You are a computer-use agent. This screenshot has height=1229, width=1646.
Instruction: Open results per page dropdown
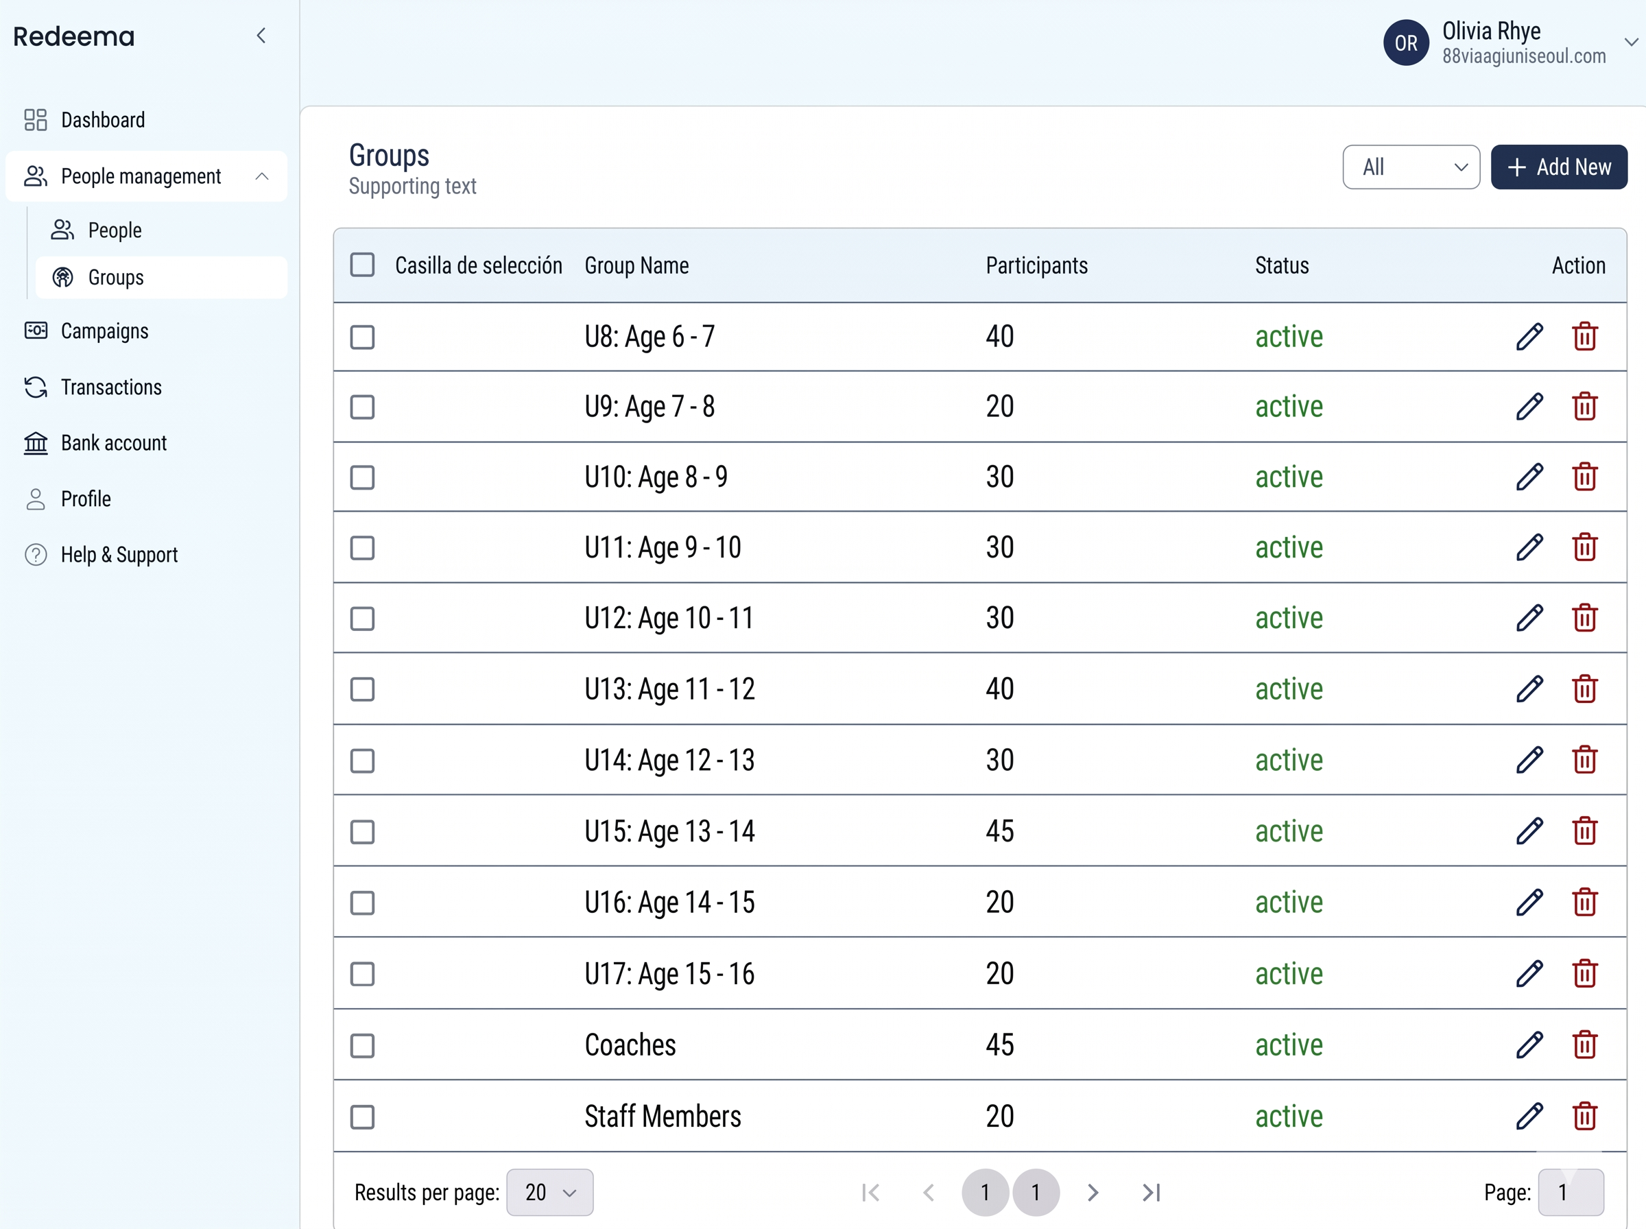[x=549, y=1193]
